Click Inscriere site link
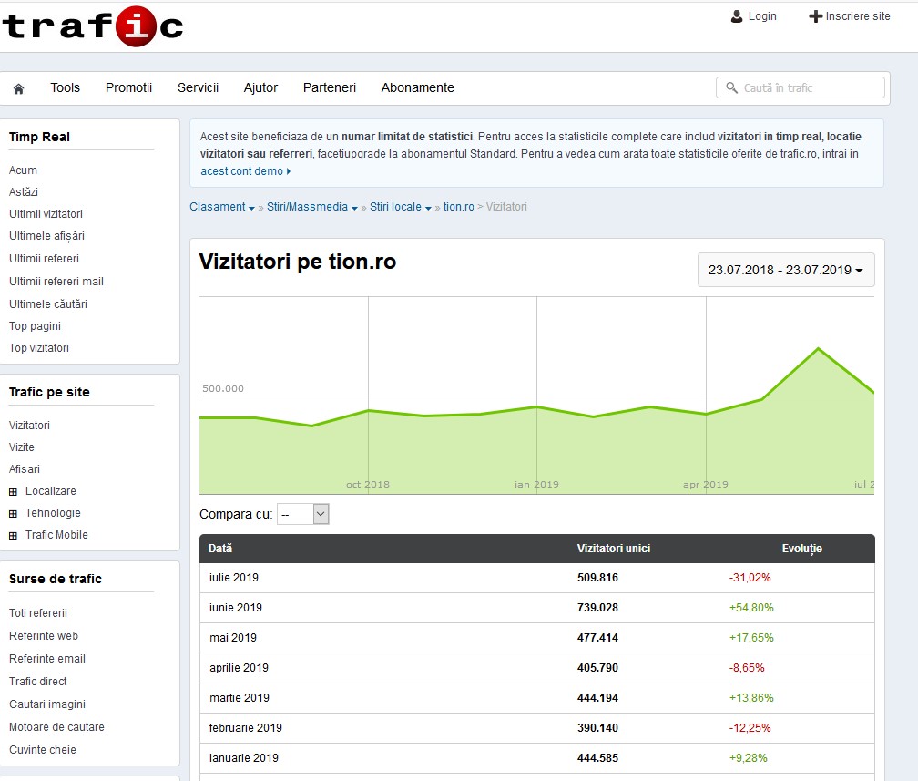The image size is (918, 781). click(x=858, y=16)
